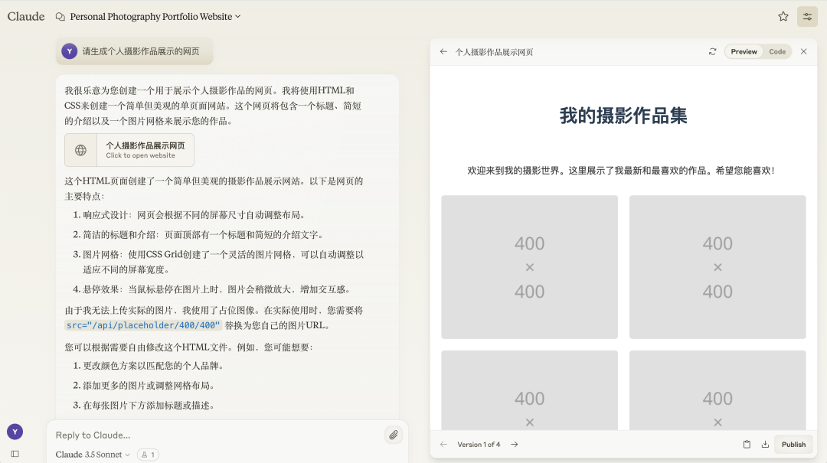Open chat settings with the sliders icon
The width and height of the screenshot is (827, 463).
pyautogui.click(x=807, y=16)
